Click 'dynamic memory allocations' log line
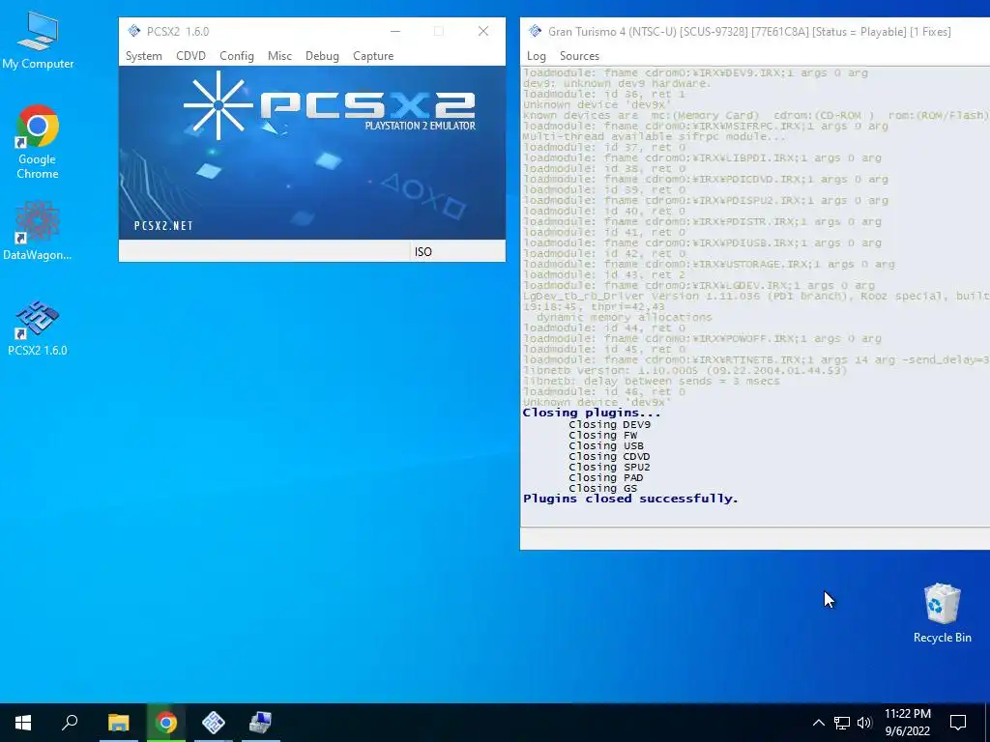Screen dimensions: 990x742 624,317
